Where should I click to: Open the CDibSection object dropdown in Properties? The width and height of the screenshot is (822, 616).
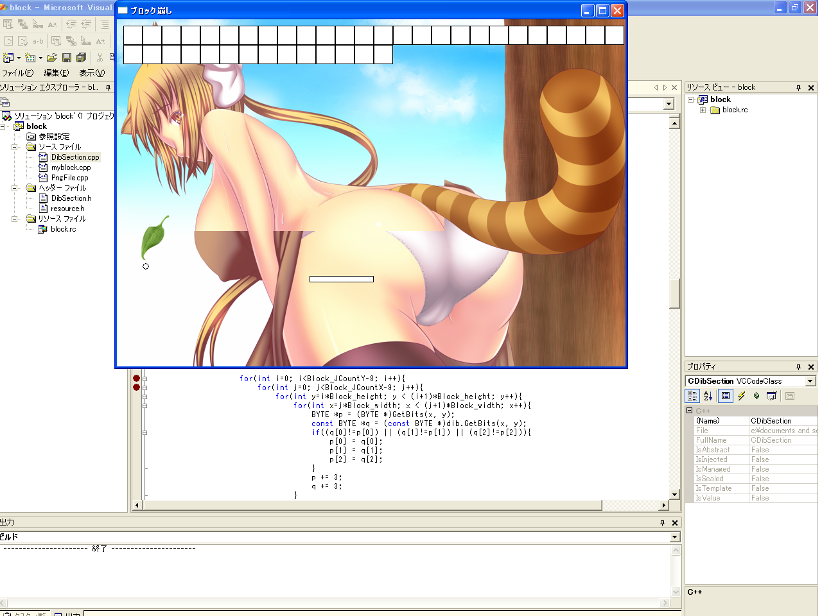[x=810, y=381]
